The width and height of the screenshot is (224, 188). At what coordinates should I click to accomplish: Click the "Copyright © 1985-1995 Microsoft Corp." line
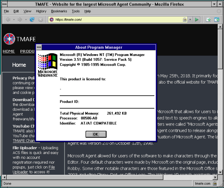tap(93, 65)
